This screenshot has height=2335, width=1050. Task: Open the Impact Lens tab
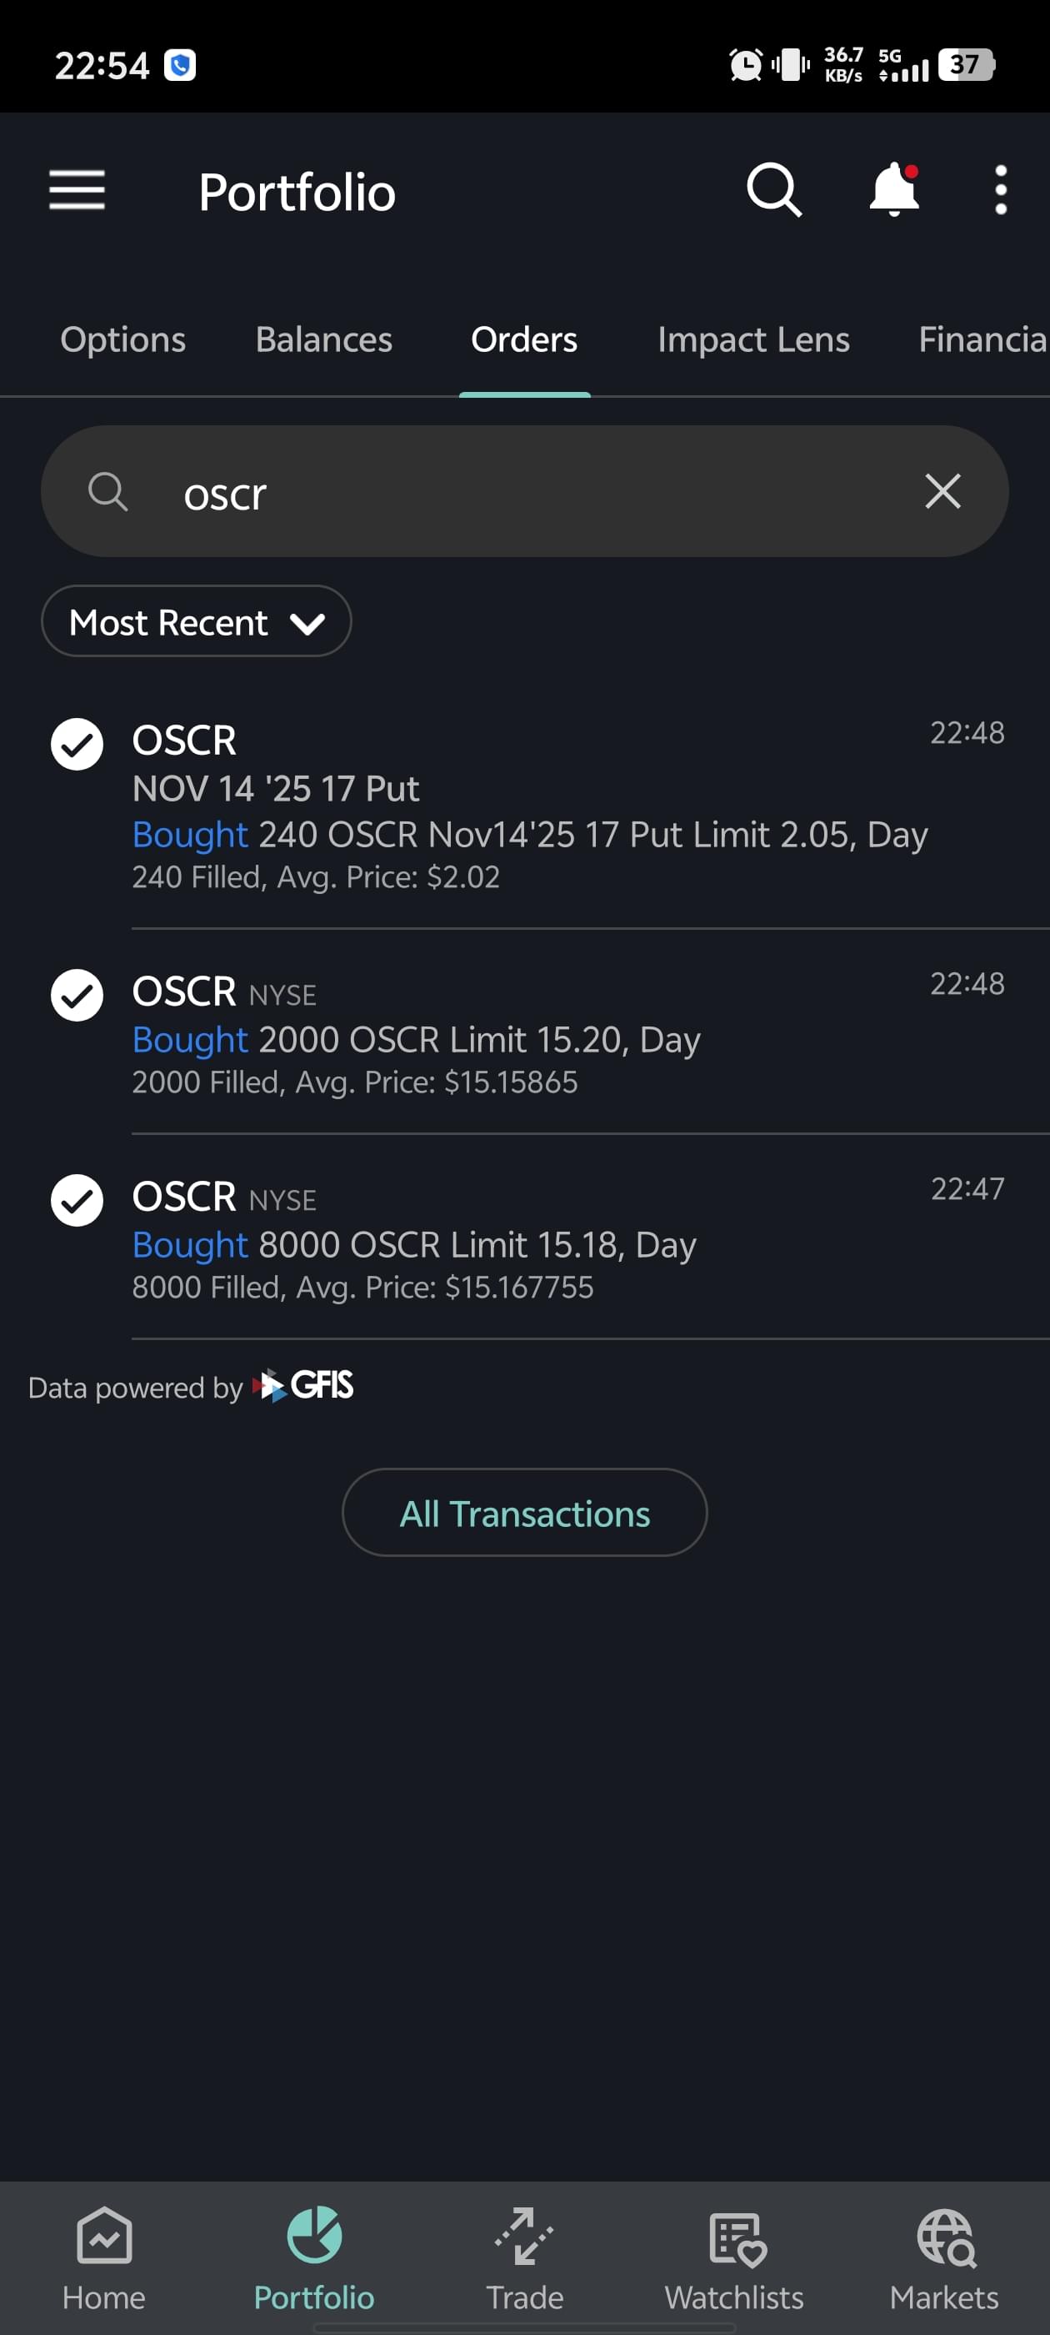[752, 340]
